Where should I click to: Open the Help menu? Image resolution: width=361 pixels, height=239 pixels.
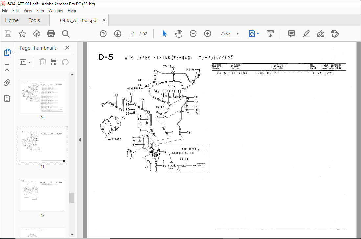72,11
